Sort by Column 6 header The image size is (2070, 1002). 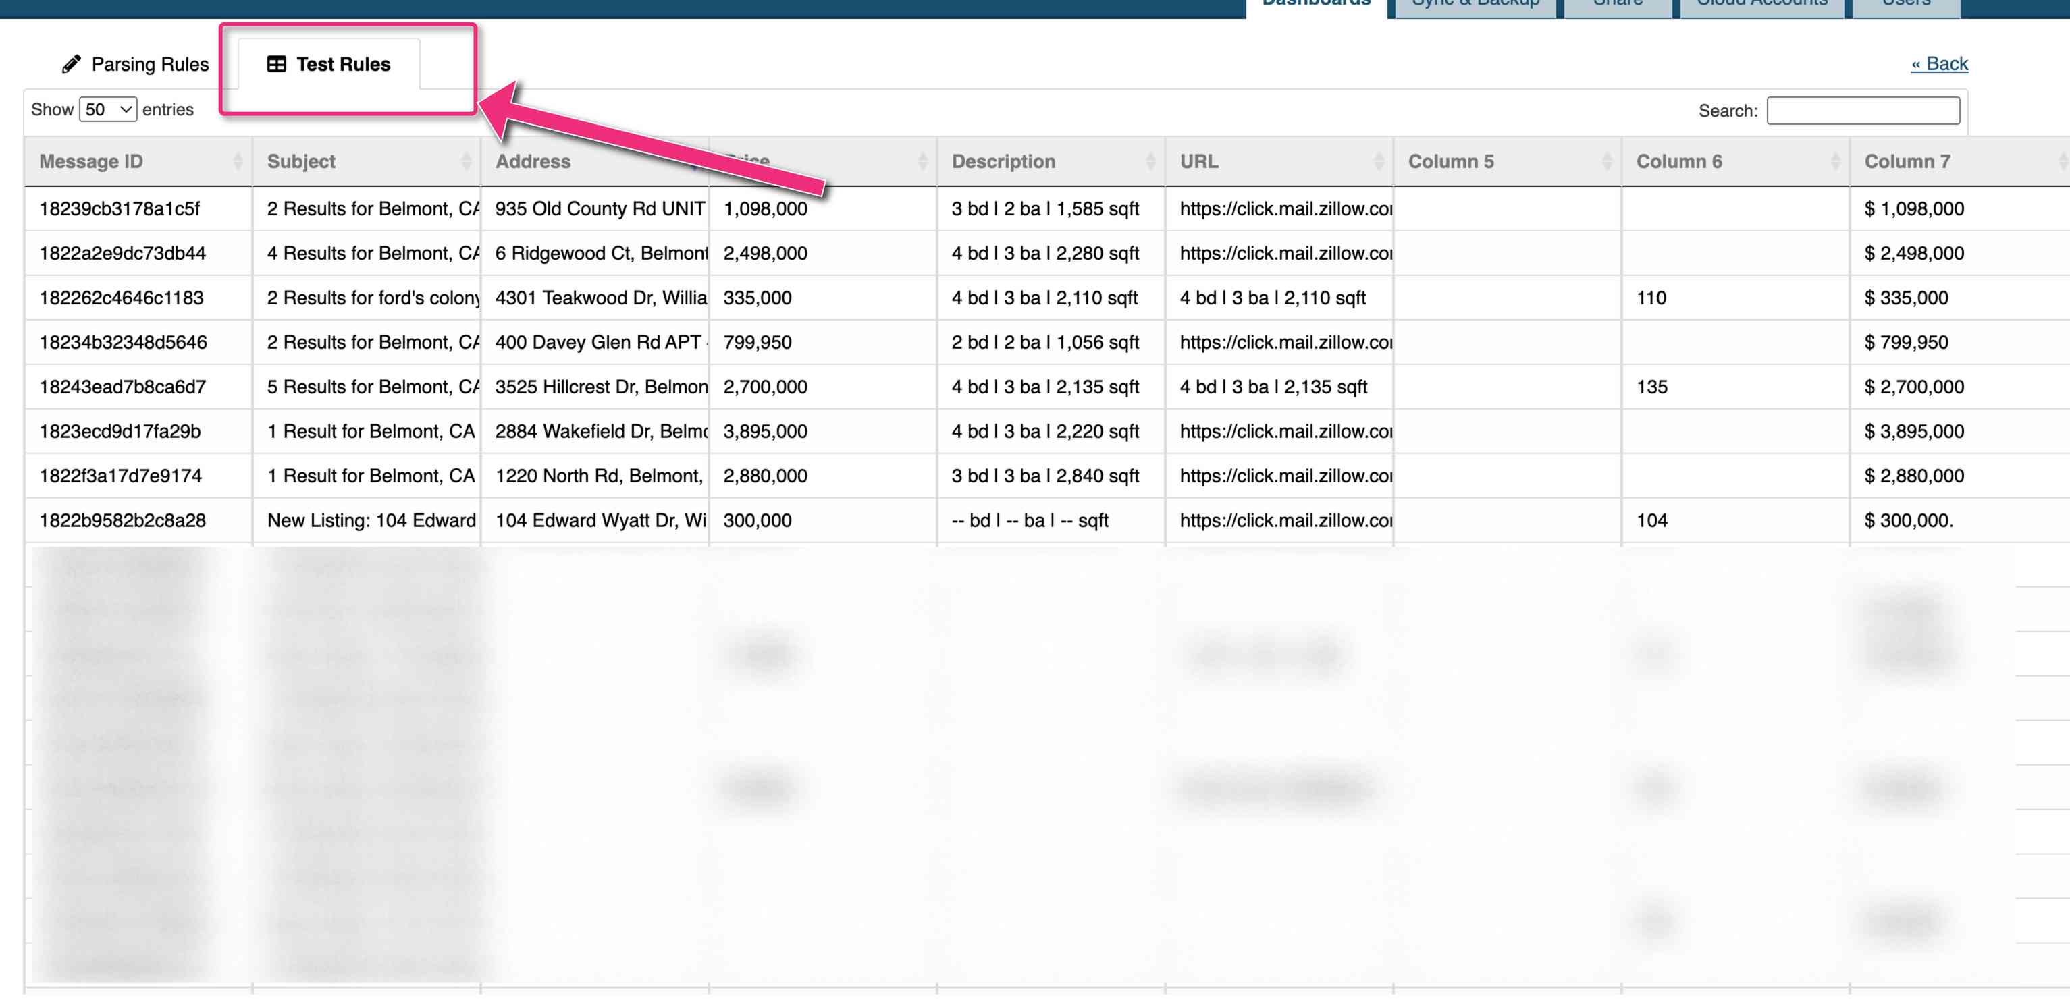(x=1736, y=161)
